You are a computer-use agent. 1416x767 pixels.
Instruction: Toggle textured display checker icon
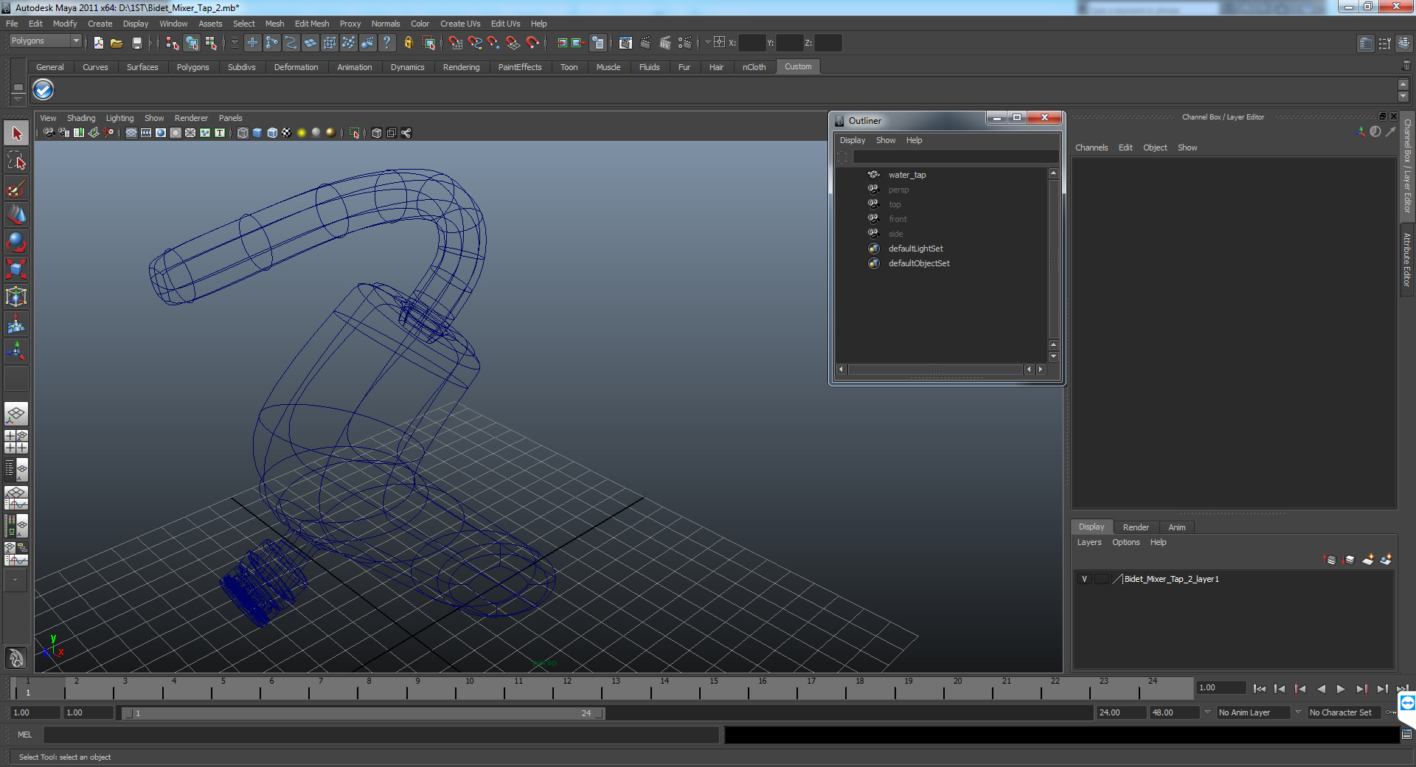coord(287,133)
